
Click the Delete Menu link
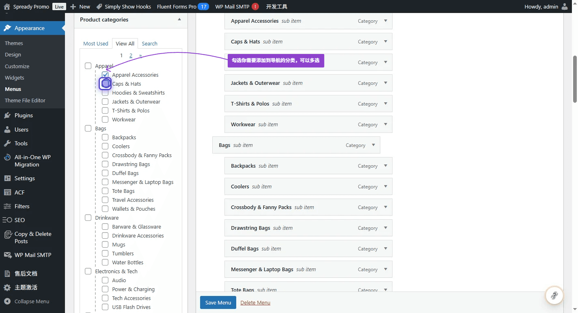(x=255, y=302)
